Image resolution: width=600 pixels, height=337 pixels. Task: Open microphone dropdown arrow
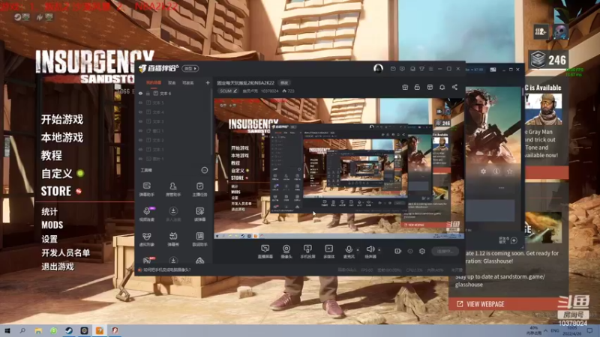pos(358,250)
